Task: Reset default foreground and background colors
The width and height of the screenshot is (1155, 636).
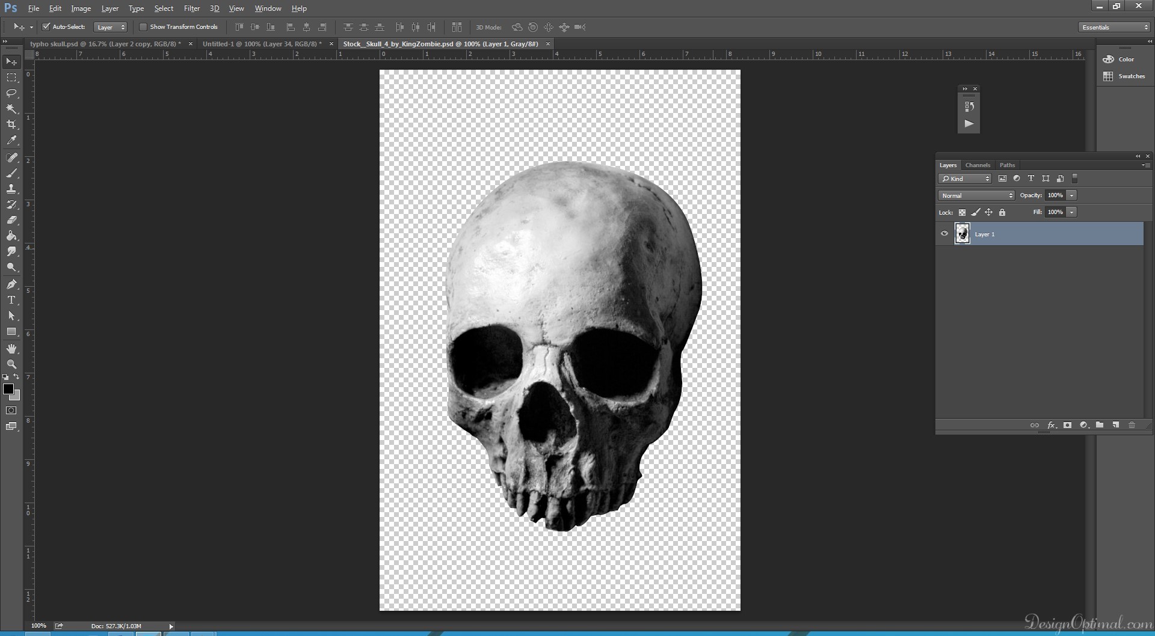Action: coord(5,377)
